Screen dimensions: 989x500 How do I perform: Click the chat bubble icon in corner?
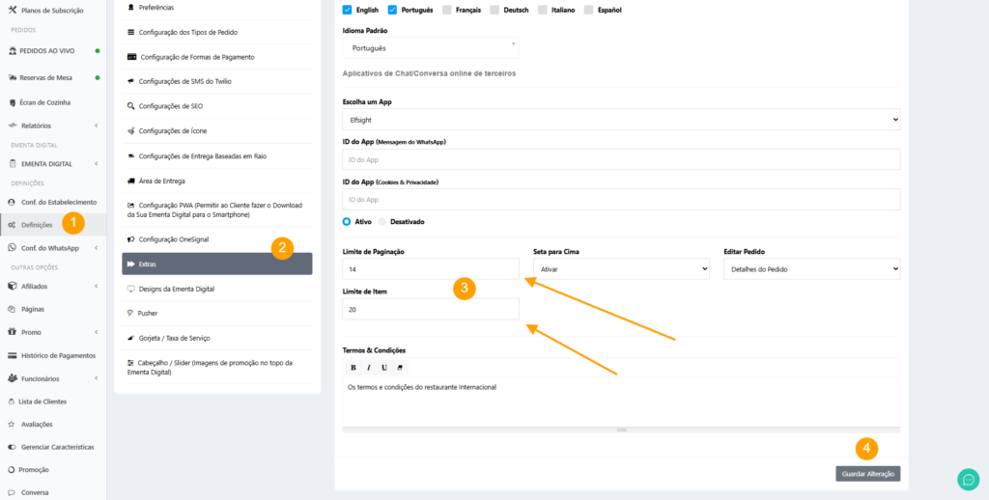click(x=968, y=479)
